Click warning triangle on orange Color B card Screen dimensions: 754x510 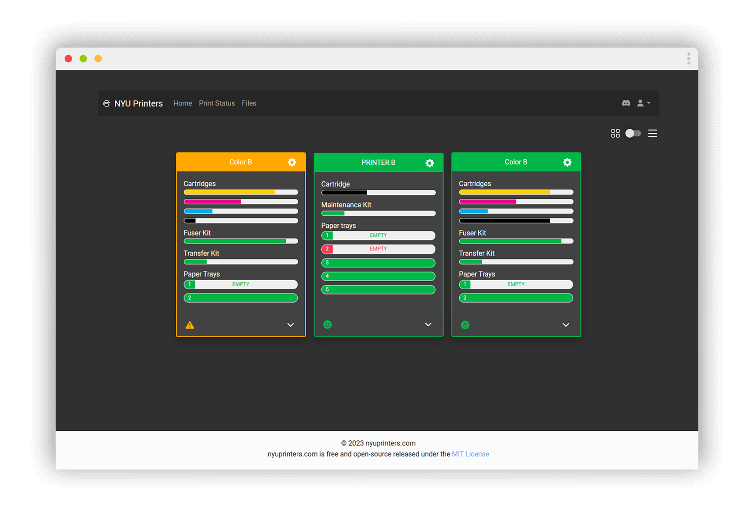[190, 325]
